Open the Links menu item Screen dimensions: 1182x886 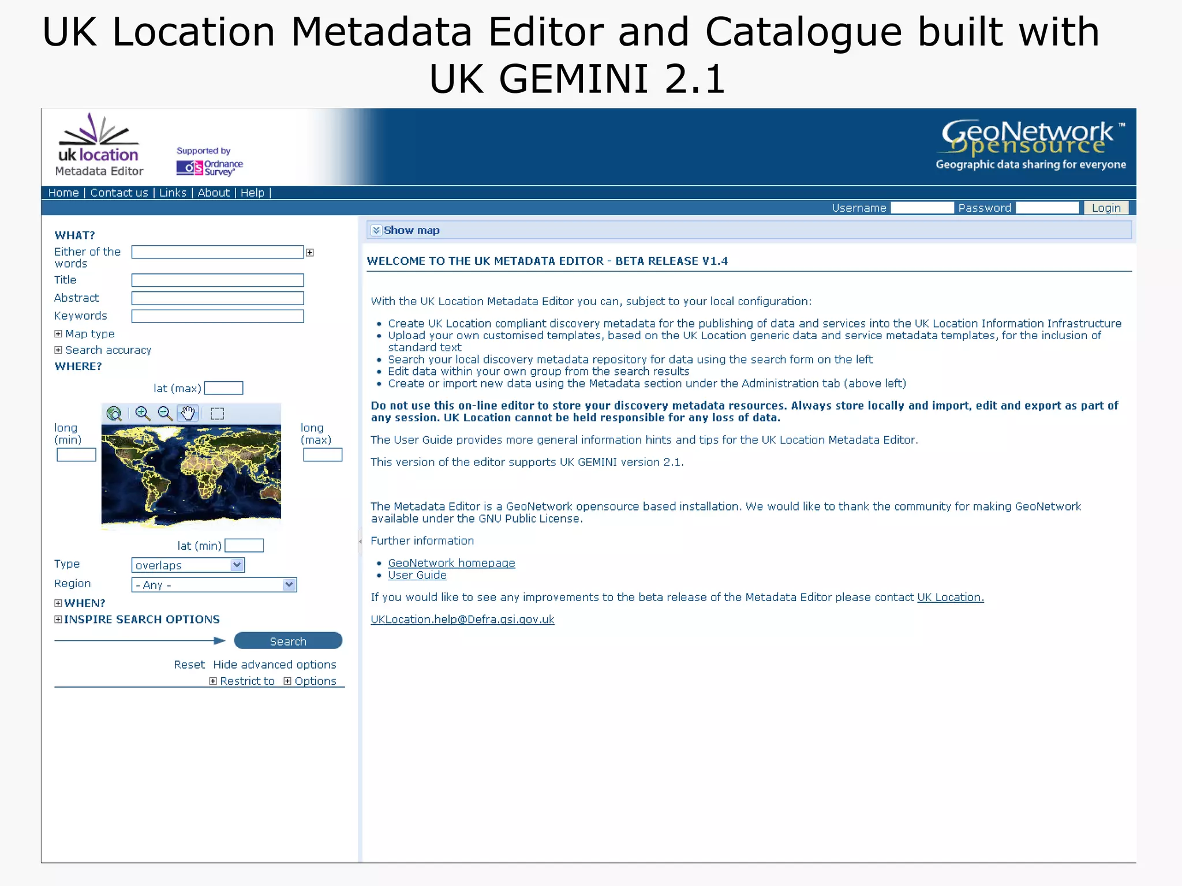click(173, 193)
